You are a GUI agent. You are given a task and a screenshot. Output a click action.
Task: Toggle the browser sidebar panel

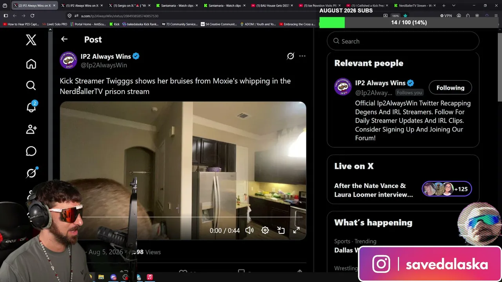(x=5, y=16)
